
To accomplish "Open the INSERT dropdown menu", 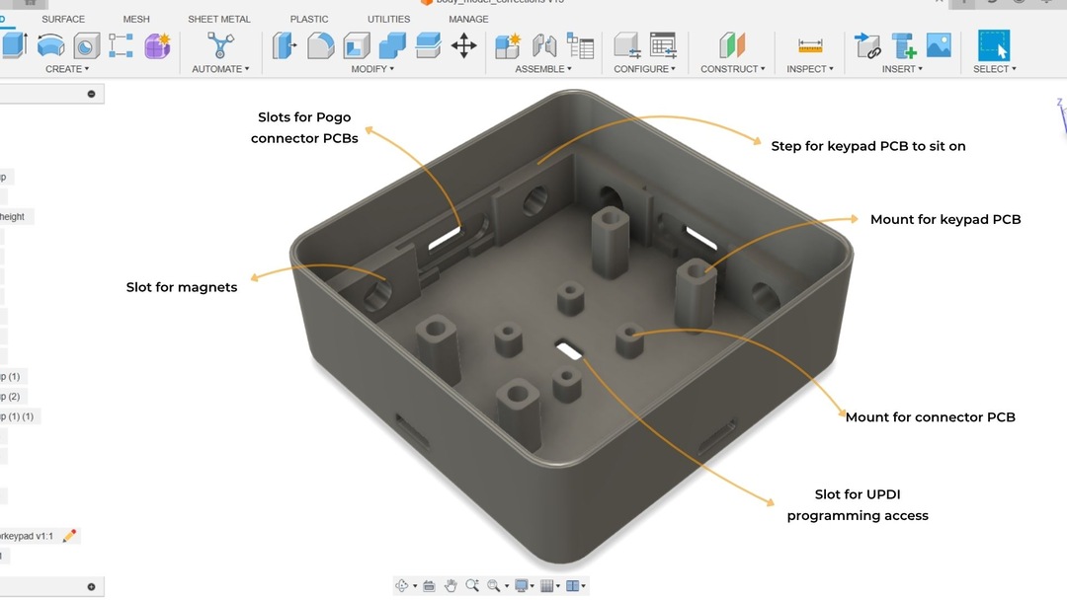I will click(902, 69).
